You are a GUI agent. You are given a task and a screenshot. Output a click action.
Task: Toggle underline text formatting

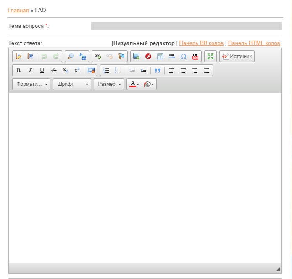pos(42,70)
